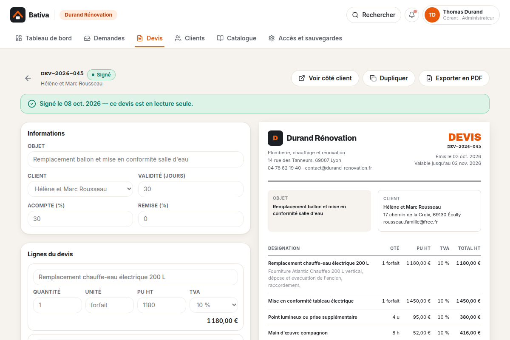
Task: Click the Validité (jours) field
Action: [191, 189]
